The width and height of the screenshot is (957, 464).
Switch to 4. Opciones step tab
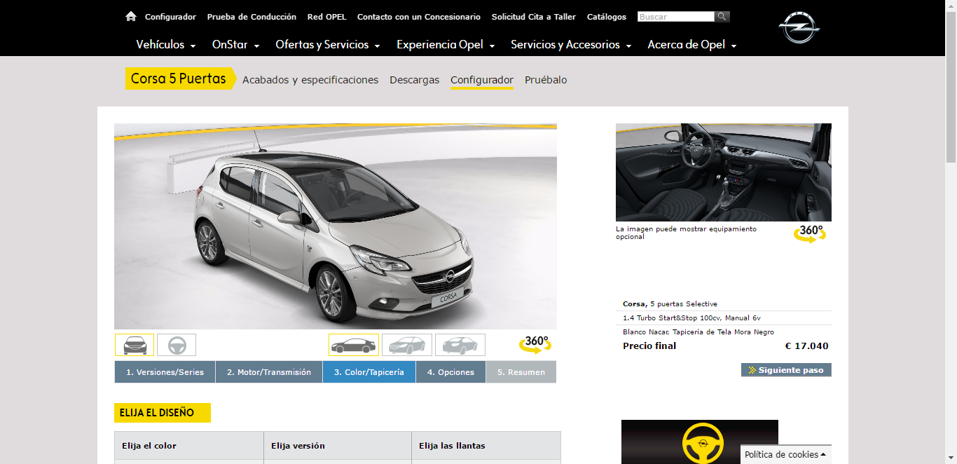point(450,372)
